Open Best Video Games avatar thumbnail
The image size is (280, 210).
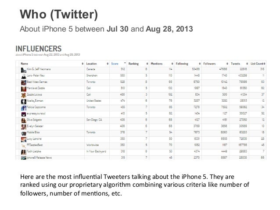(24, 83)
